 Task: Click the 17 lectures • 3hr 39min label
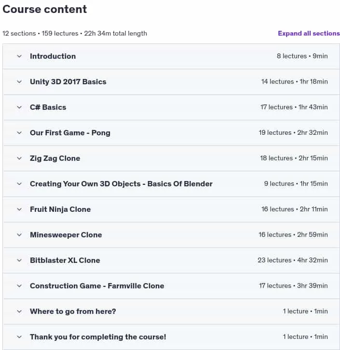293,285
